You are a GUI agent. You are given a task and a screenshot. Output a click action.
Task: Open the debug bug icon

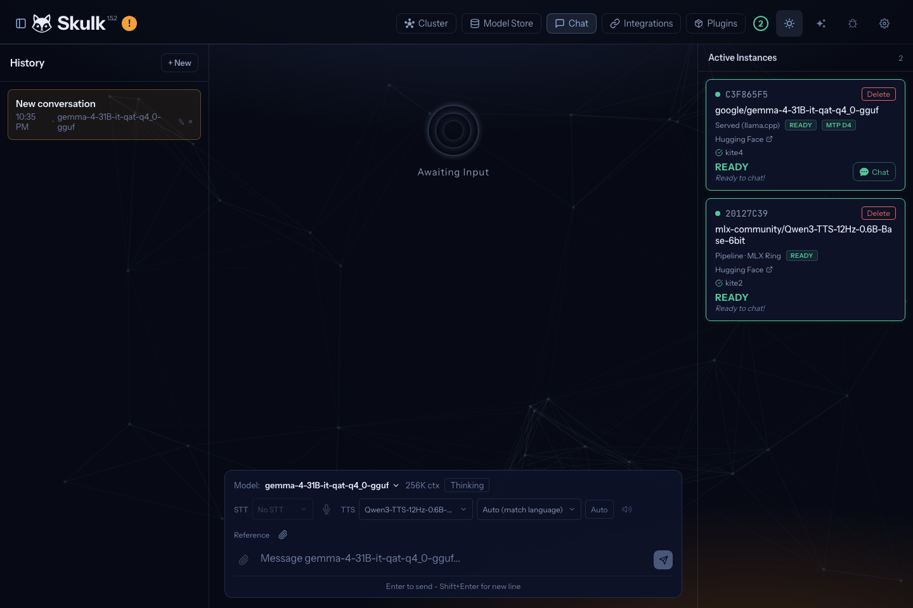click(x=853, y=23)
